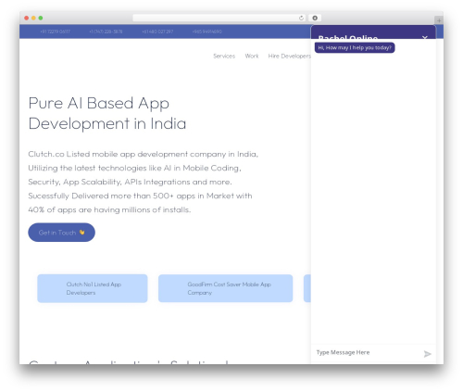Open Clutch No1 Listed App Developers card
This screenshot has width=463, height=392.
pos(93,288)
